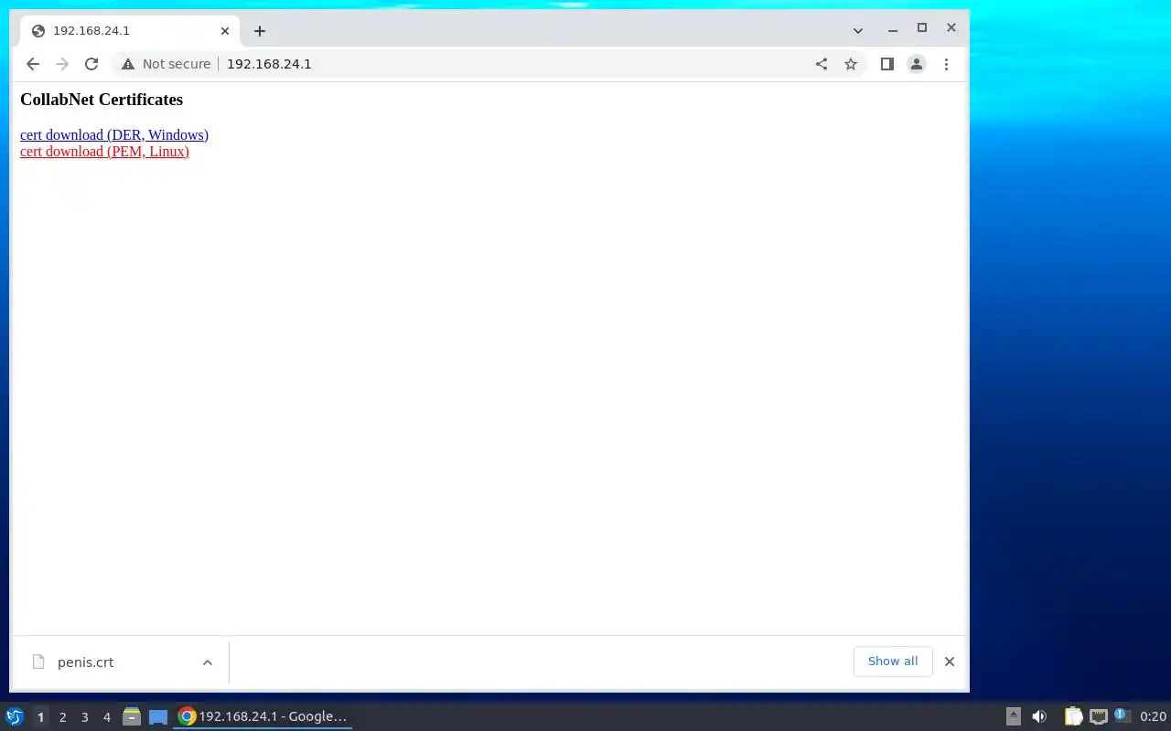Viewport: 1171px width, 731px height.
Task: Click Show all downloads
Action: click(x=893, y=662)
